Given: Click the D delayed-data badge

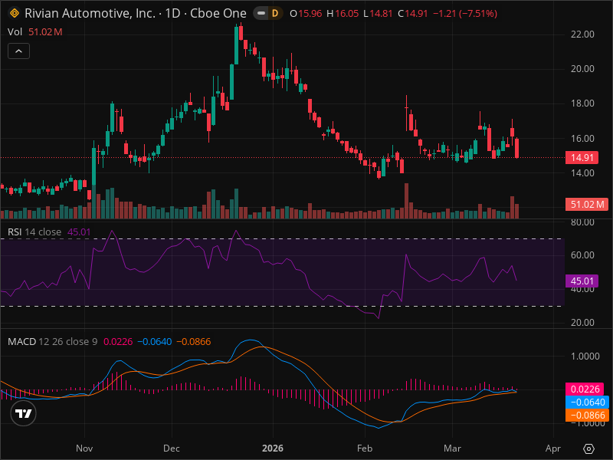Looking at the screenshot, I should pyautogui.click(x=275, y=13).
